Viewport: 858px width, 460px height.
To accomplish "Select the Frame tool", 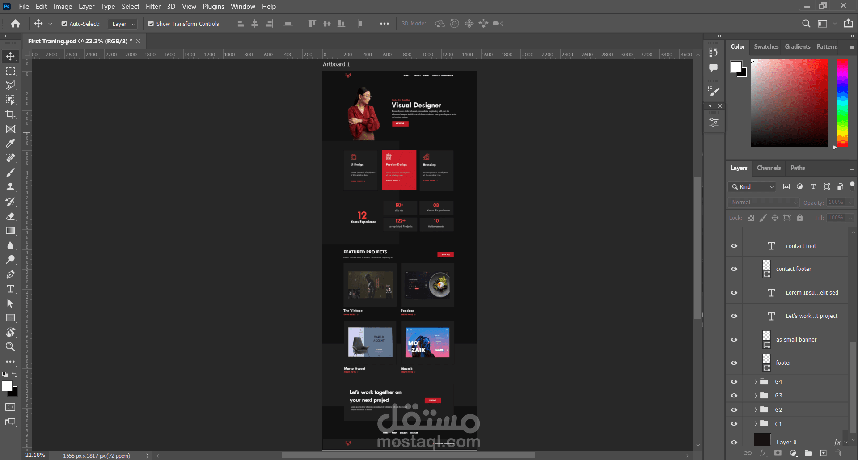I will click(x=10, y=129).
